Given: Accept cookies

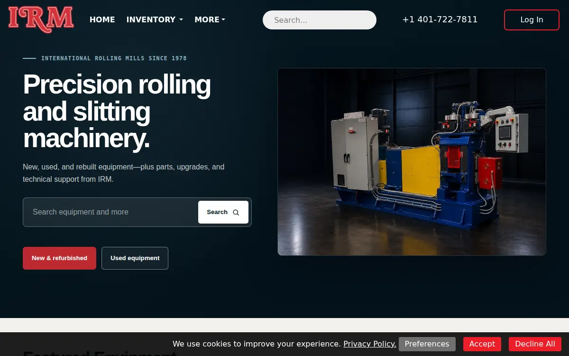Looking at the screenshot, I should [482, 344].
